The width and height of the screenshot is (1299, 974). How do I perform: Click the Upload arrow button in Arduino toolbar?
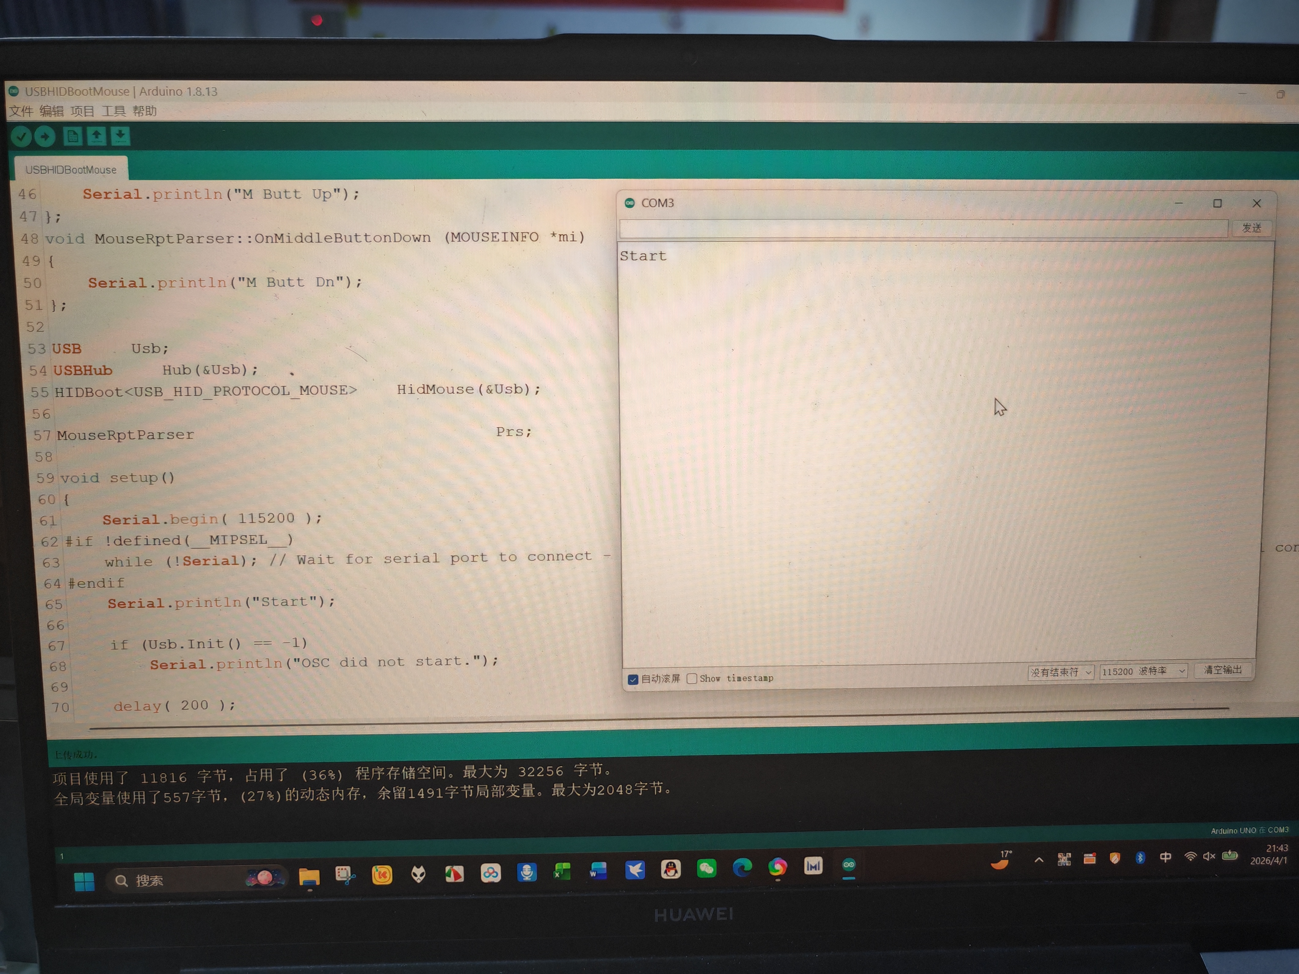(45, 137)
